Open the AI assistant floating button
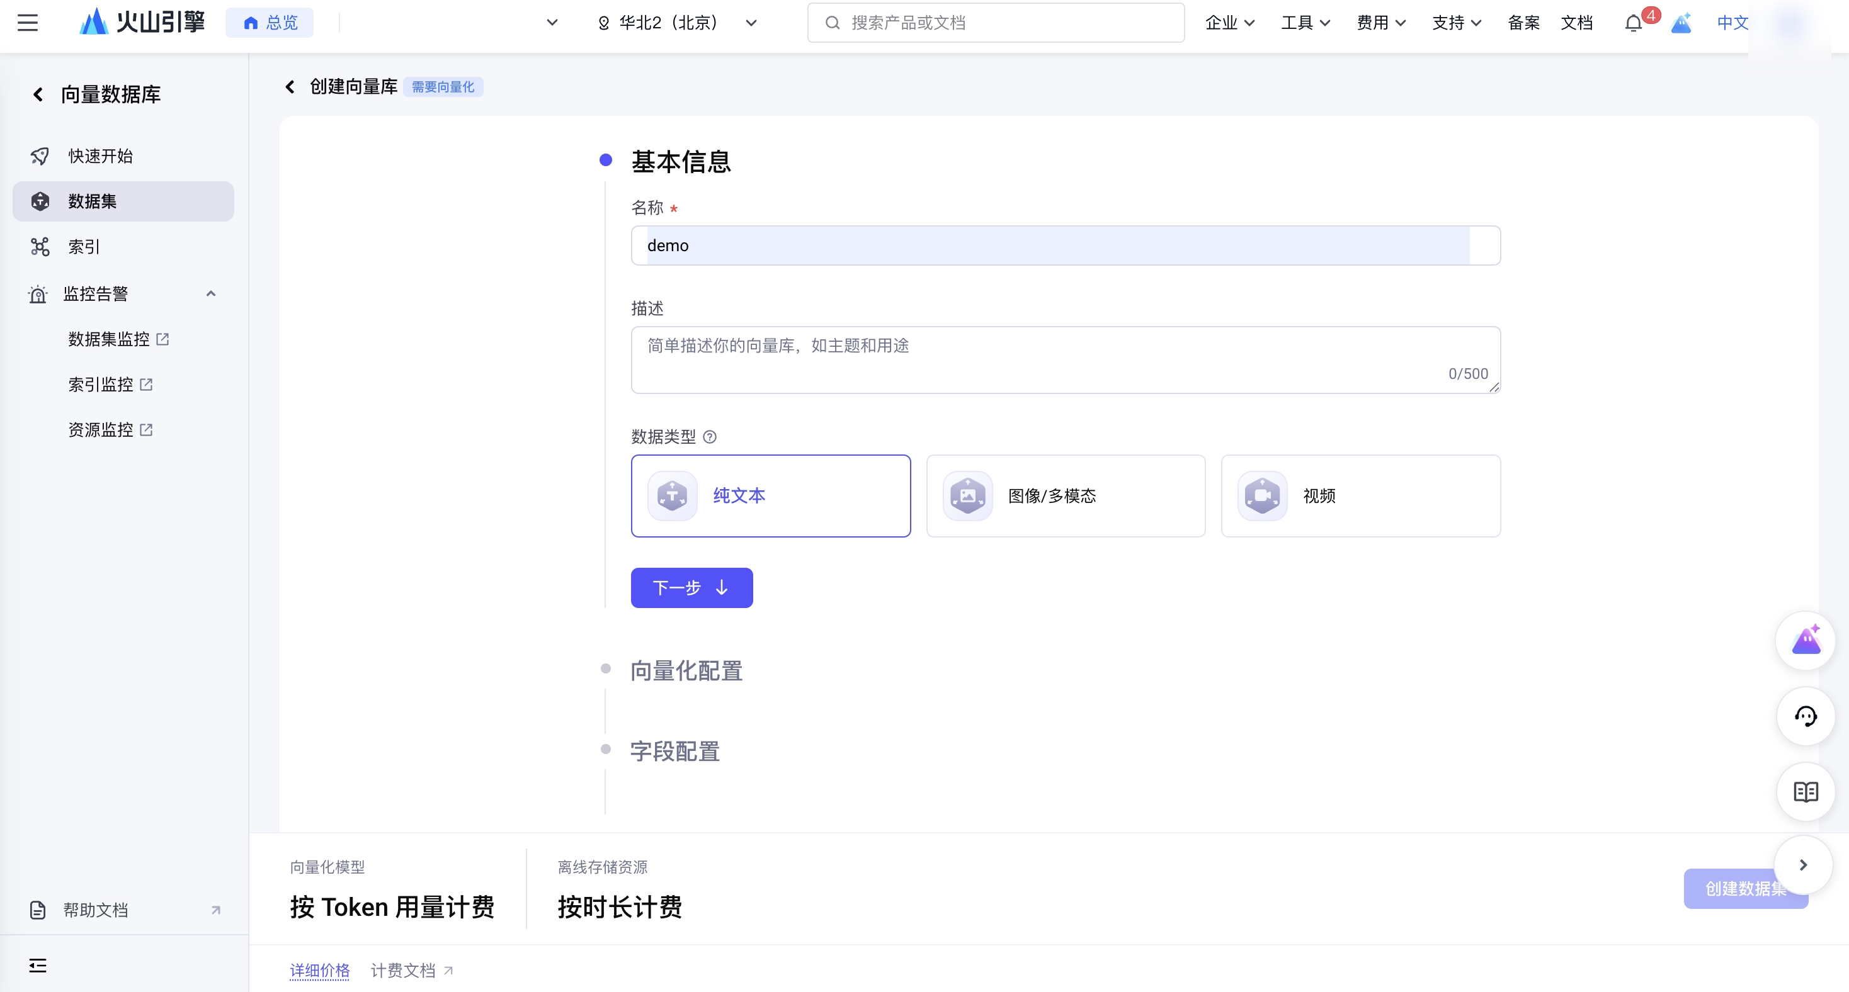 [x=1805, y=641]
